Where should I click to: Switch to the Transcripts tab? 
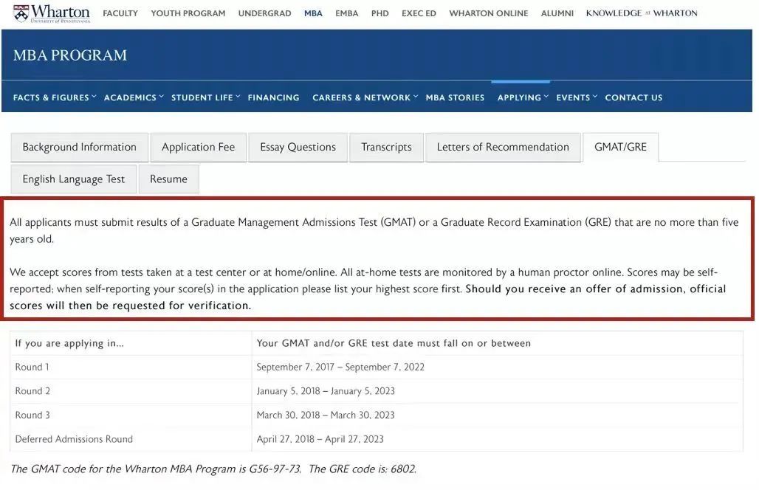coord(386,147)
